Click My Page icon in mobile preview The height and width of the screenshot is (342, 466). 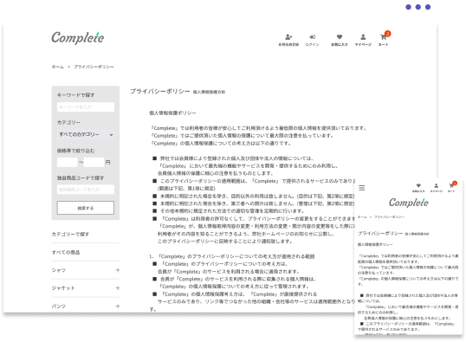point(436,185)
